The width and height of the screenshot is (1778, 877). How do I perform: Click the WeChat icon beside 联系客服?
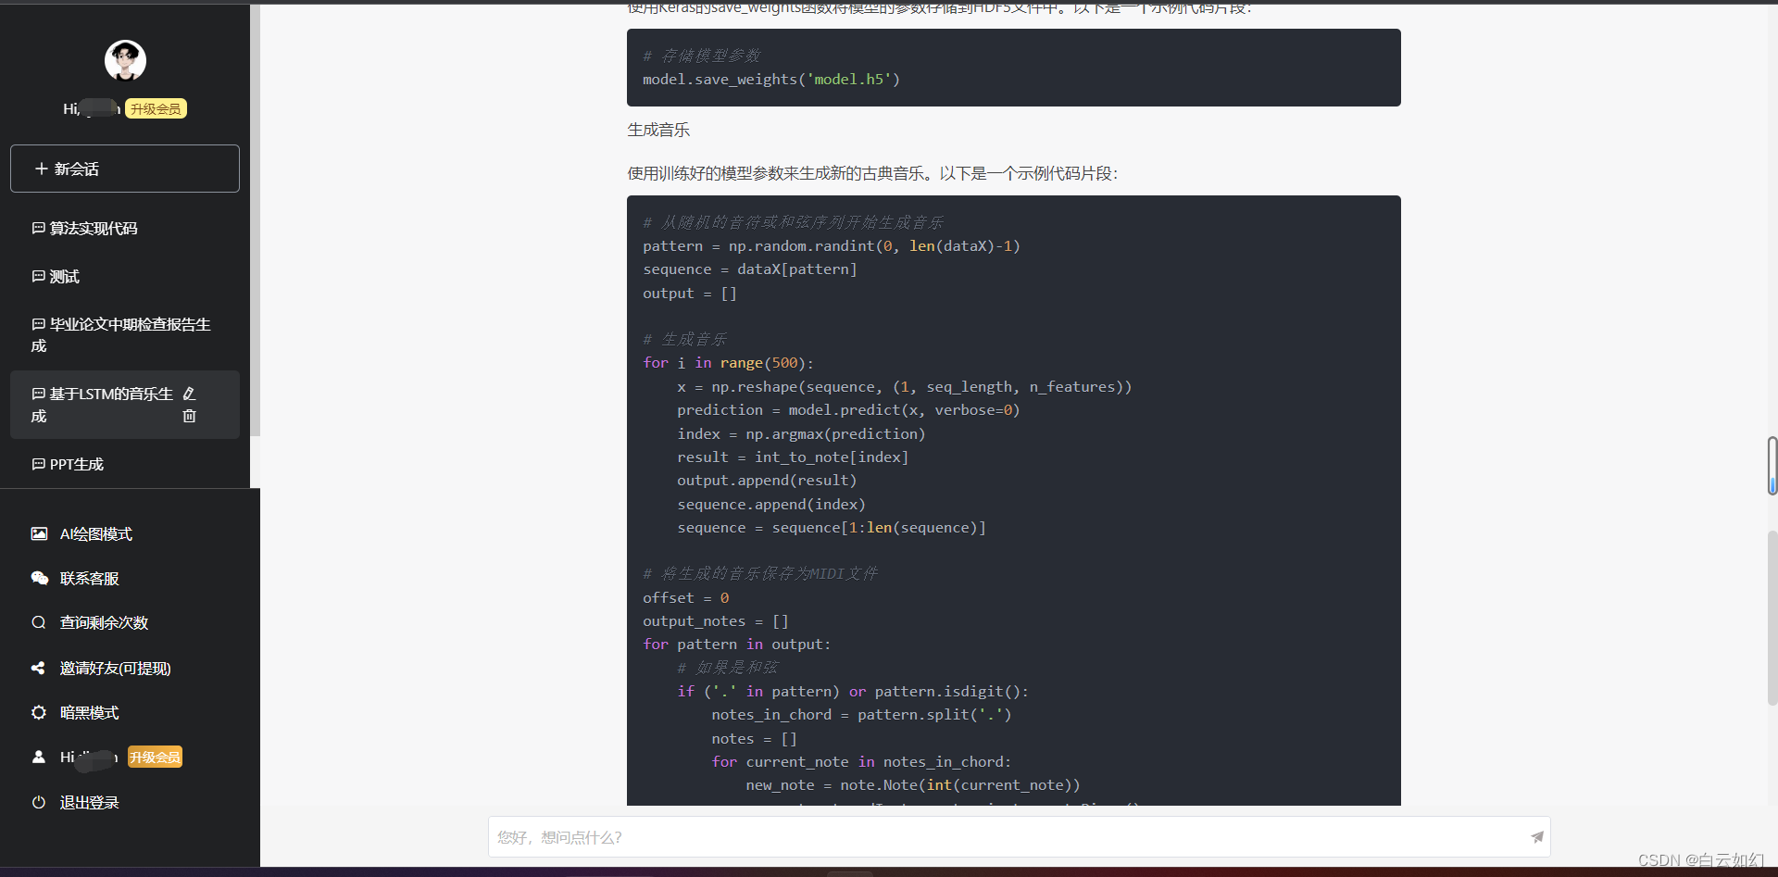pyautogui.click(x=39, y=578)
